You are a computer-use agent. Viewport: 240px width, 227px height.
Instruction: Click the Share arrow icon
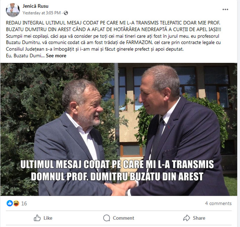[187, 218]
